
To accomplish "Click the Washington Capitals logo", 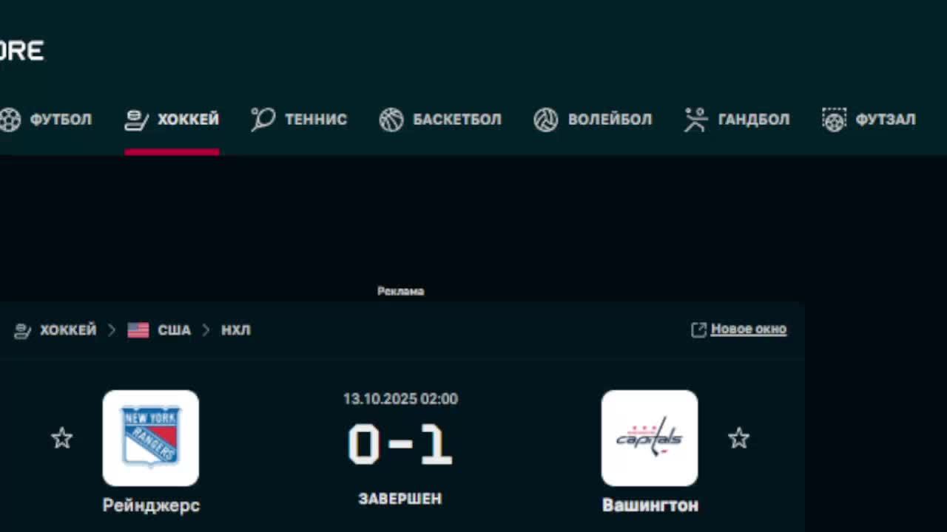I will pyautogui.click(x=650, y=438).
